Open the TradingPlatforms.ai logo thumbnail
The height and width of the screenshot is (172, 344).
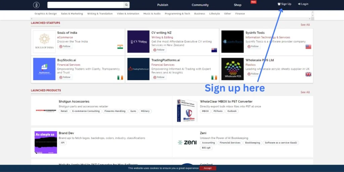(x=138, y=69)
